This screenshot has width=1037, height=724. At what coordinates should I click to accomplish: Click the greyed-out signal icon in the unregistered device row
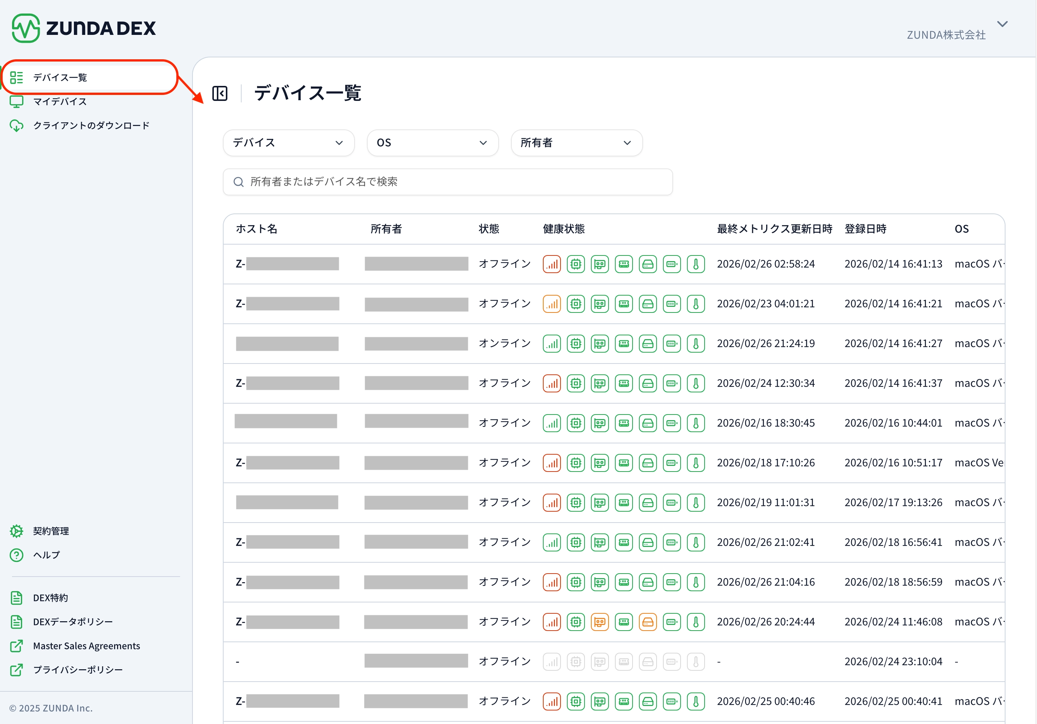552,662
